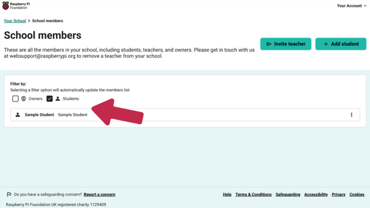Open Sample Student's three-dot options menu
370x208 pixels.
coord(351,115)
